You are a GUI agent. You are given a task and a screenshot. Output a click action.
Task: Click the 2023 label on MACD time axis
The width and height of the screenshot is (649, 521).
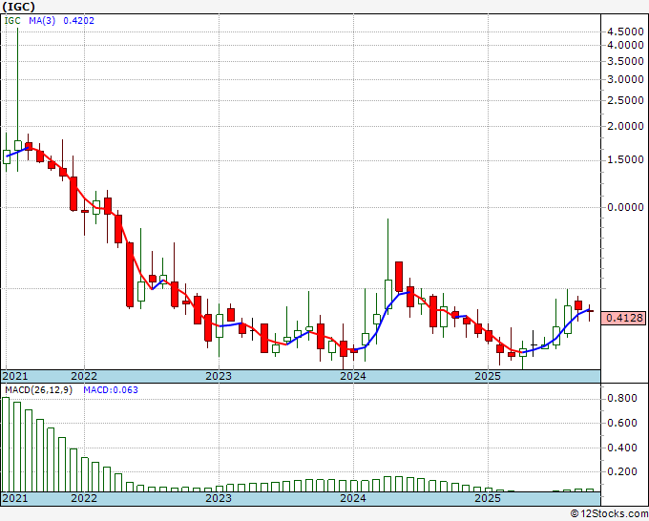[219, 498]
